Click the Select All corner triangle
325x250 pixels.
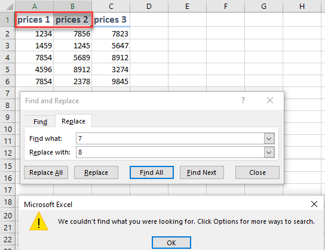(x=10, y=7)
